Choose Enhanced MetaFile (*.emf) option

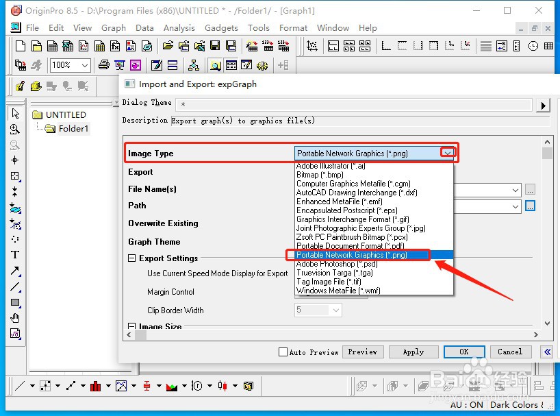click(340, 201)
